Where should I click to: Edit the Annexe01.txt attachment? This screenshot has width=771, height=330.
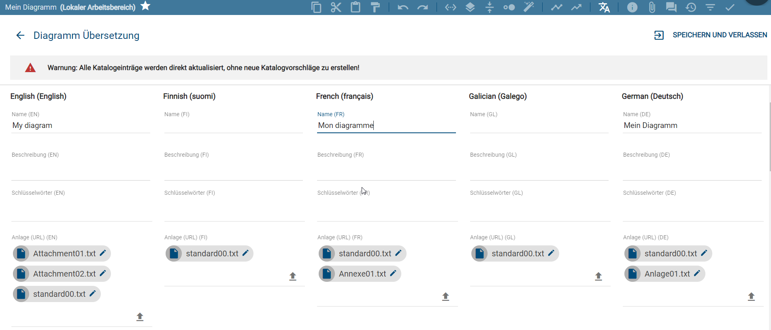[393, 273]
